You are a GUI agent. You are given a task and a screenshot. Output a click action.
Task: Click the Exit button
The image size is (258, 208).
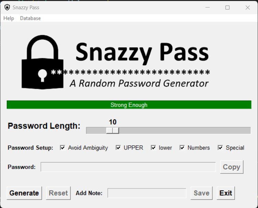[x=226, y=193]
